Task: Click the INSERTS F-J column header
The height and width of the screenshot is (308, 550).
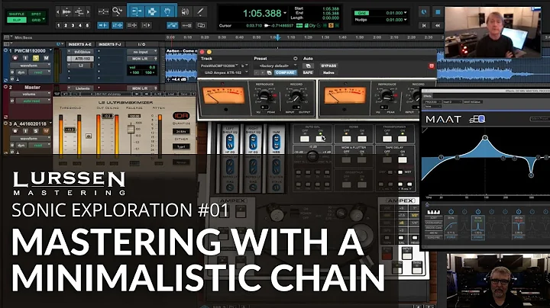Action: 110,44
